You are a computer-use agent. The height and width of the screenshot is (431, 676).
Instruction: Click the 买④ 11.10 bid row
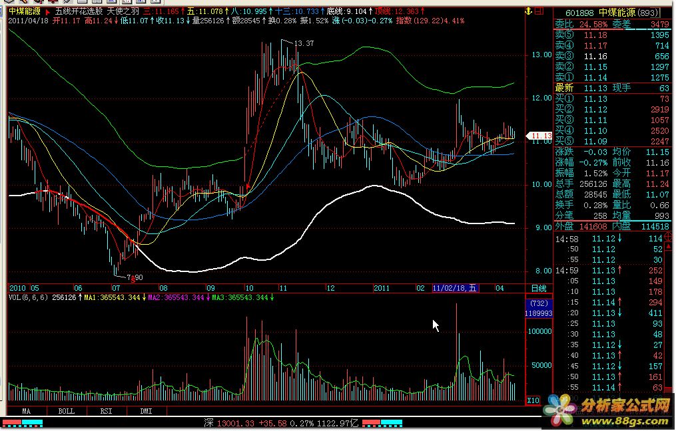click(x=612, y=131)
